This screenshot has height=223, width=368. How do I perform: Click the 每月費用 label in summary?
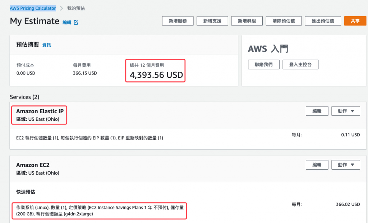[x=82, y=65]
